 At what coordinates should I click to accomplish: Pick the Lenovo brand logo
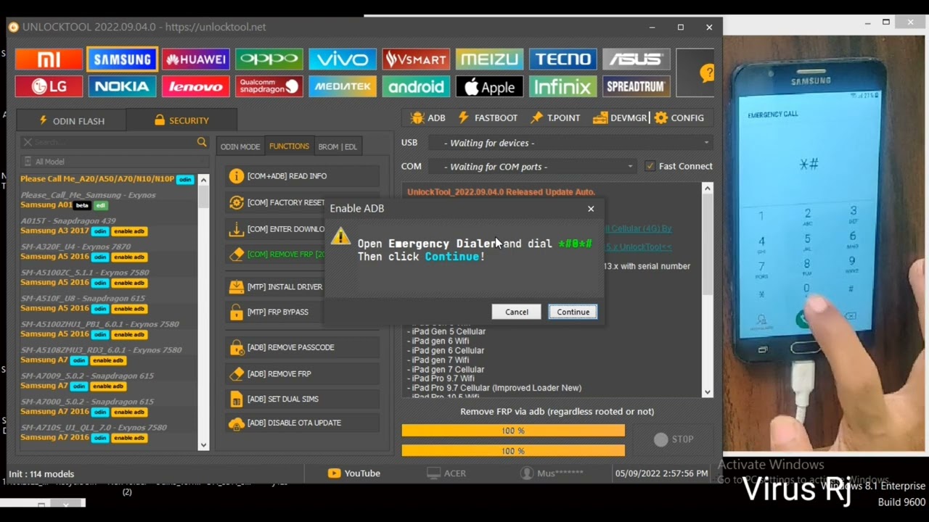point(196,87)
